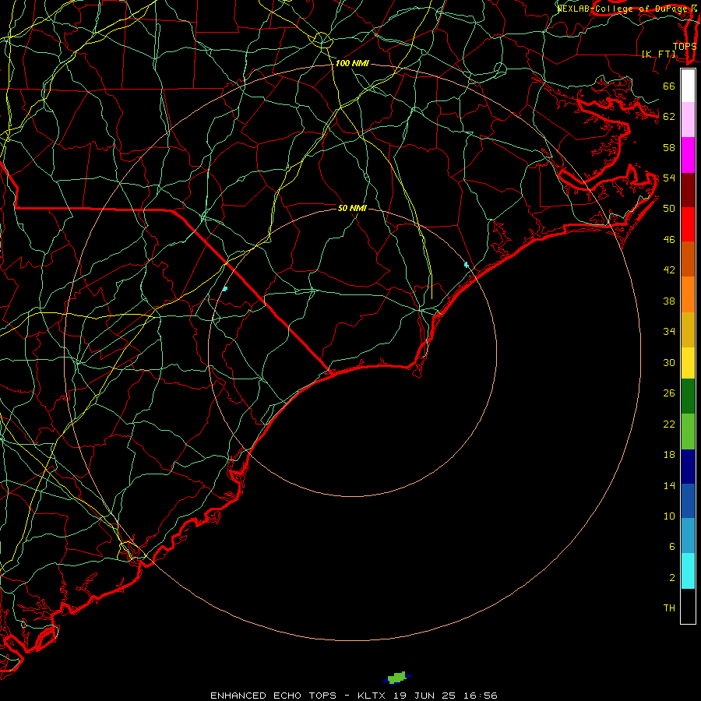Image resolution: width=701 pixels, height=701 pixels.
Task: Click the "TH" threshold label
Action: pos(669,608)
